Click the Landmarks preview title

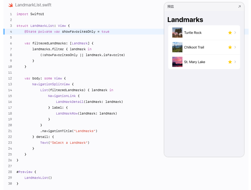[x=185, y=20]
